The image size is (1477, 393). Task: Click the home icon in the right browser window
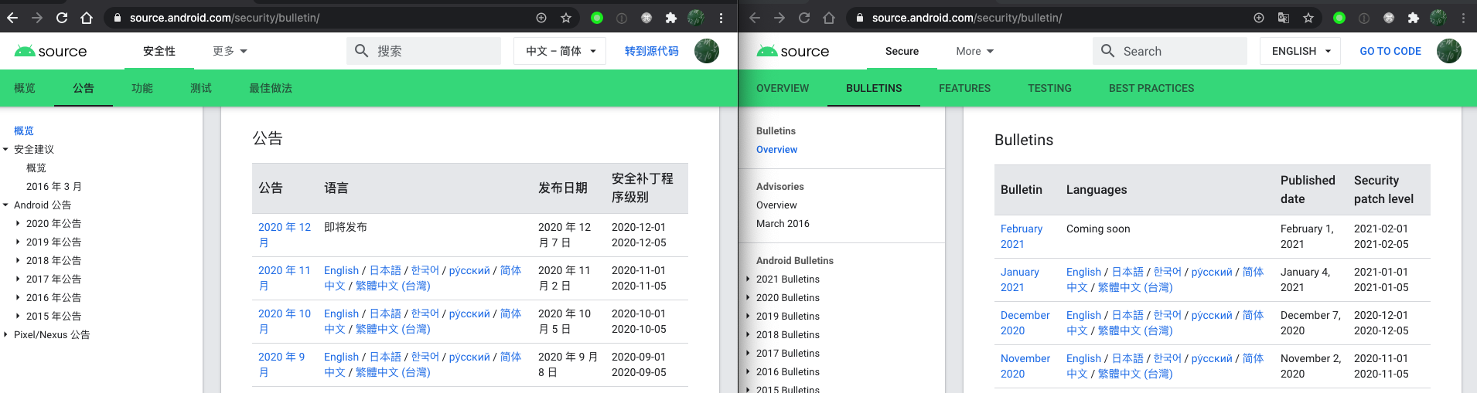point(829,18)
